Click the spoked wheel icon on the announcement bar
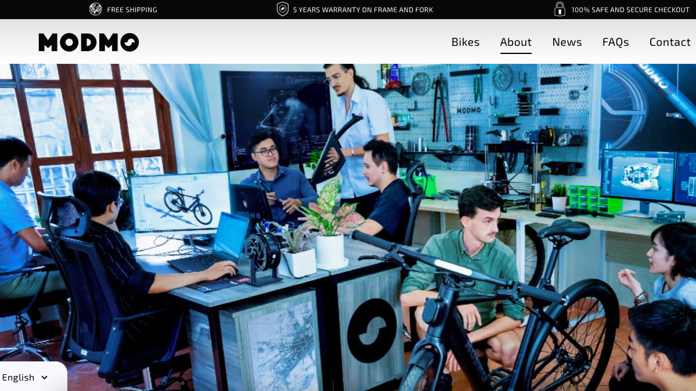This screenshot has width=696, height=391. (x=95, y=9)
